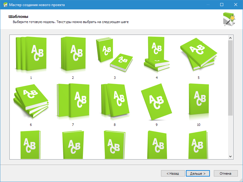Viewport: 243px width, 182px height.
Task: Click the magic wand box icon in header
Action: 229,19
